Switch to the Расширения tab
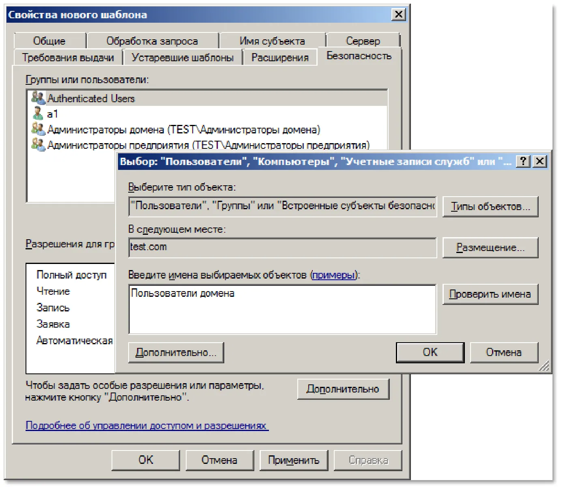The height and width of the screenshot is (489, 561). click(280, 58)
